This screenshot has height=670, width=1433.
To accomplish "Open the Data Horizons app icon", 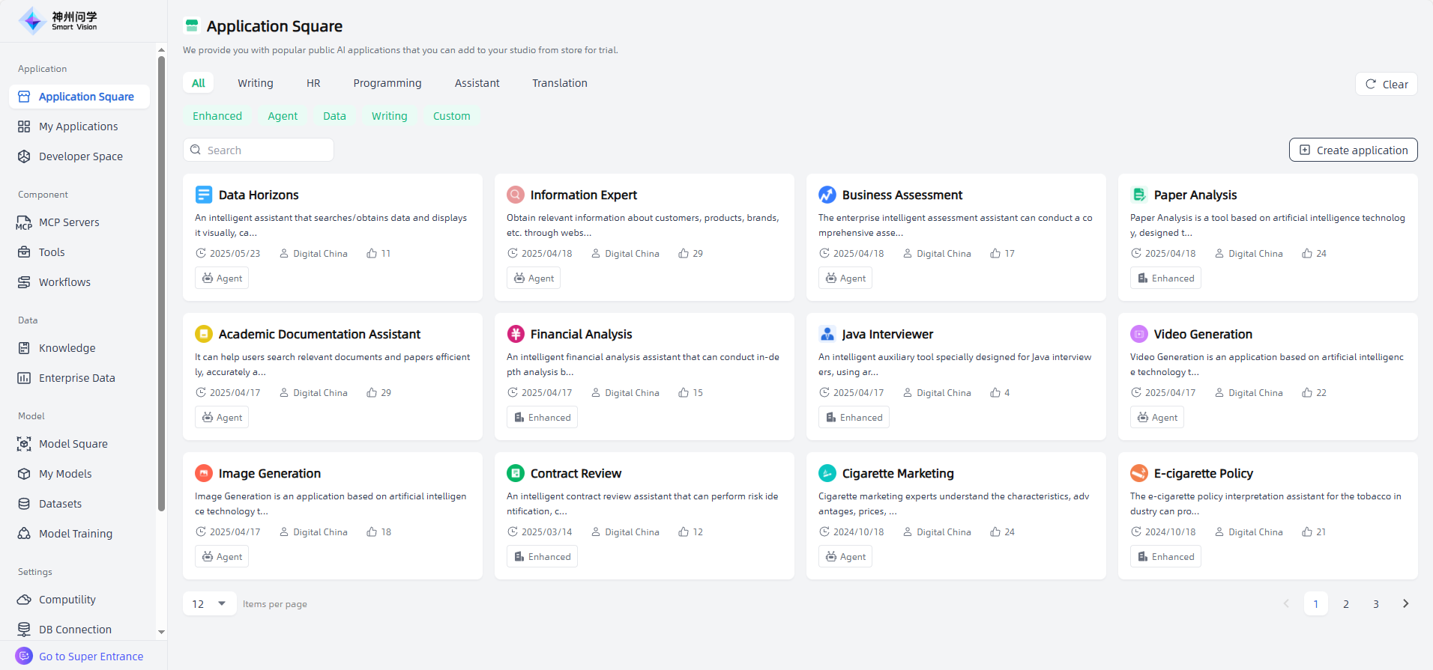I will click(204, 195).
